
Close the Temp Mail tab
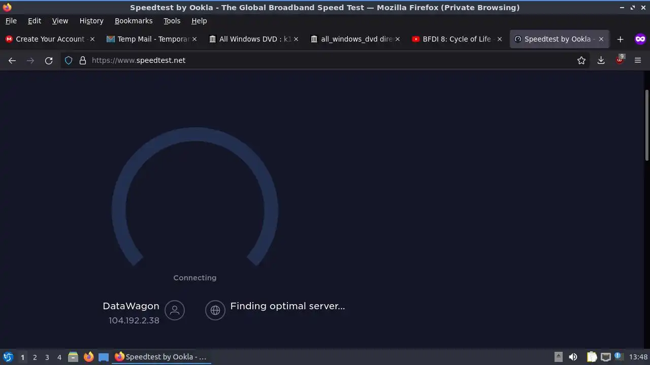pos(194,39)
